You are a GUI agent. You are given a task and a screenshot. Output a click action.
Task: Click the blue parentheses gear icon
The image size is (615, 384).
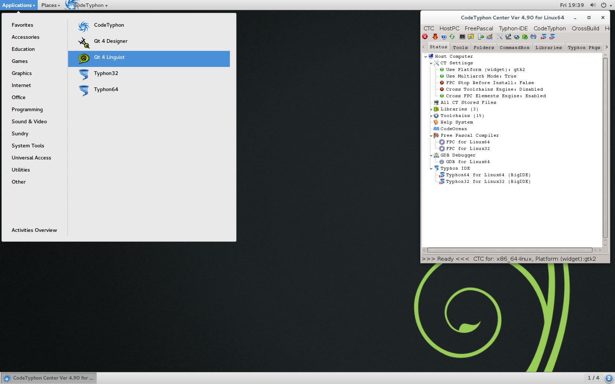533,37
